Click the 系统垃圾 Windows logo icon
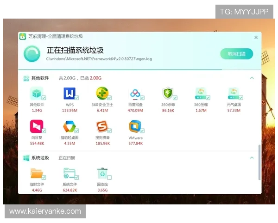This screenshot has width=278, height=223. pyautogui.click(x=26, y=158)
